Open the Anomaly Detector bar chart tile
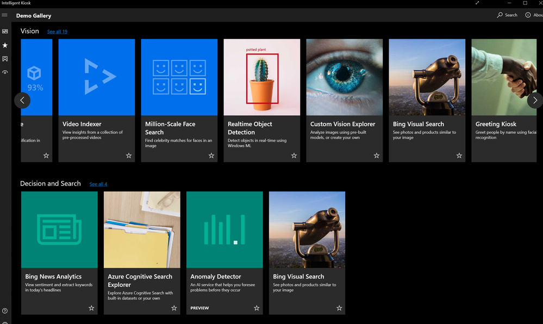Screen dimensions: 543x324 click(224, 229)
